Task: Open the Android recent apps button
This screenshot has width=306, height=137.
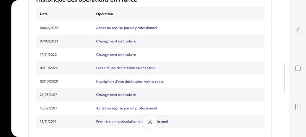Action: coord(298,107)
